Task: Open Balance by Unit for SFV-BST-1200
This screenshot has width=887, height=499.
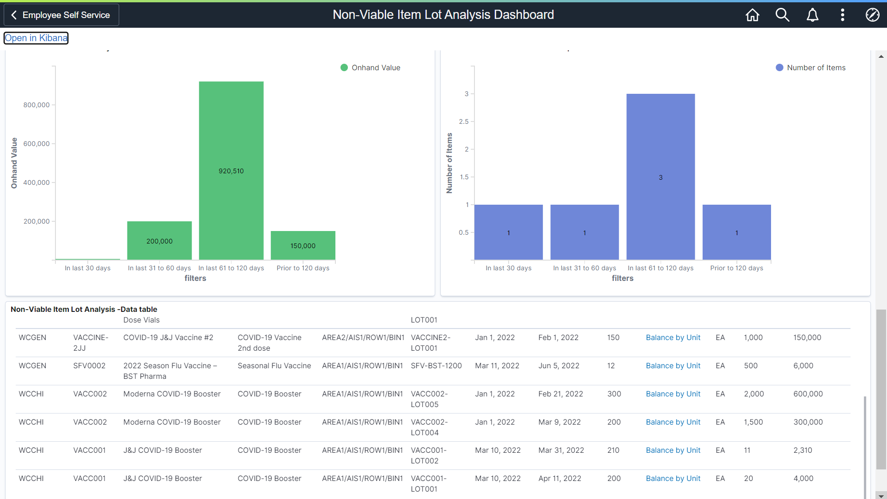Action: pyautogui.click(x=673, y=365)
